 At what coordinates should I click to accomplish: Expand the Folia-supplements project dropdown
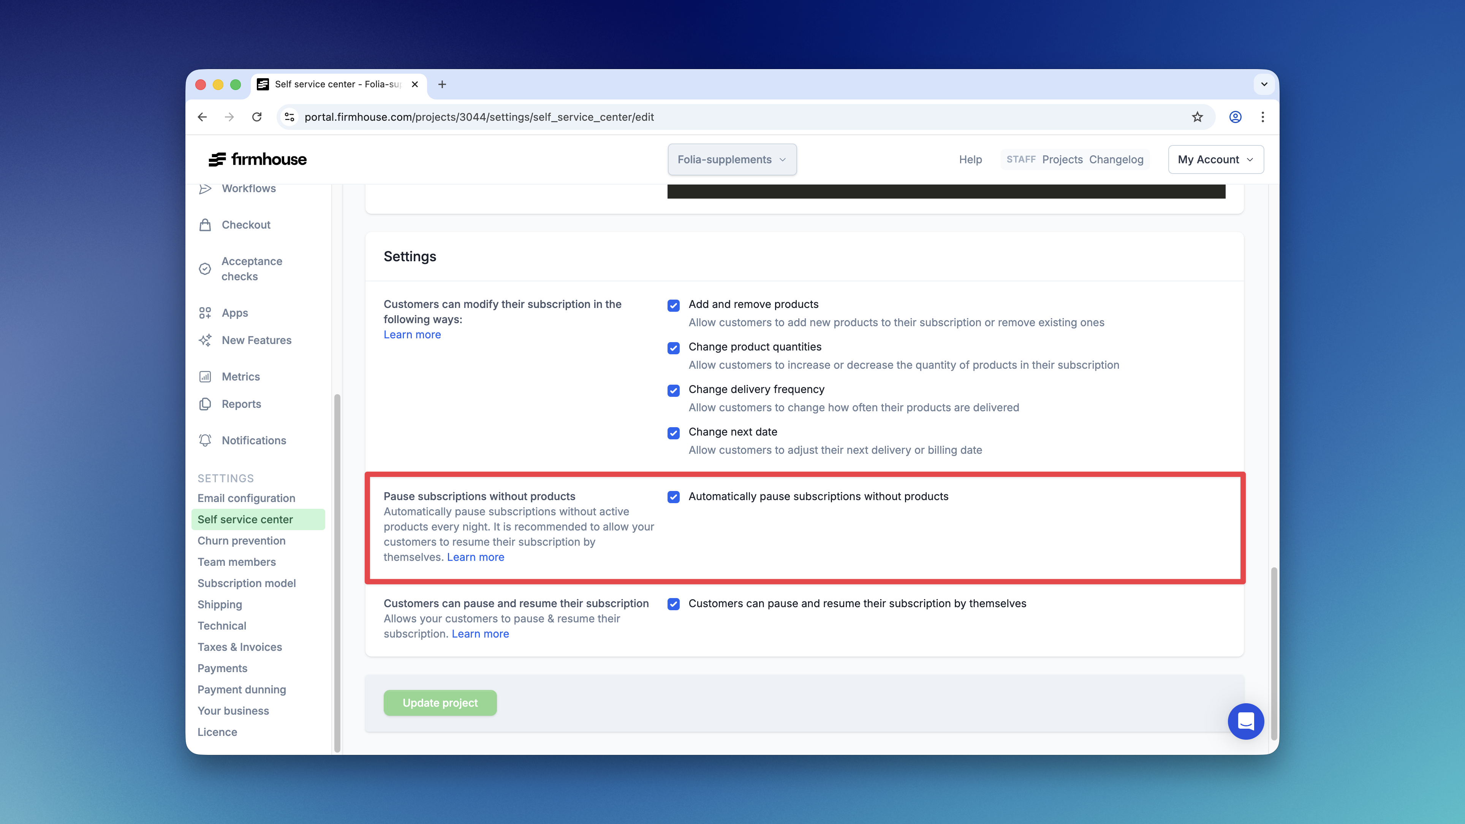(731, 160)
